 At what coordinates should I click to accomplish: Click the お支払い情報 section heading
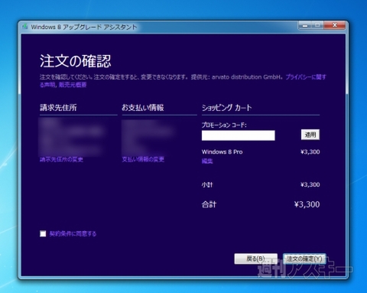143,108
